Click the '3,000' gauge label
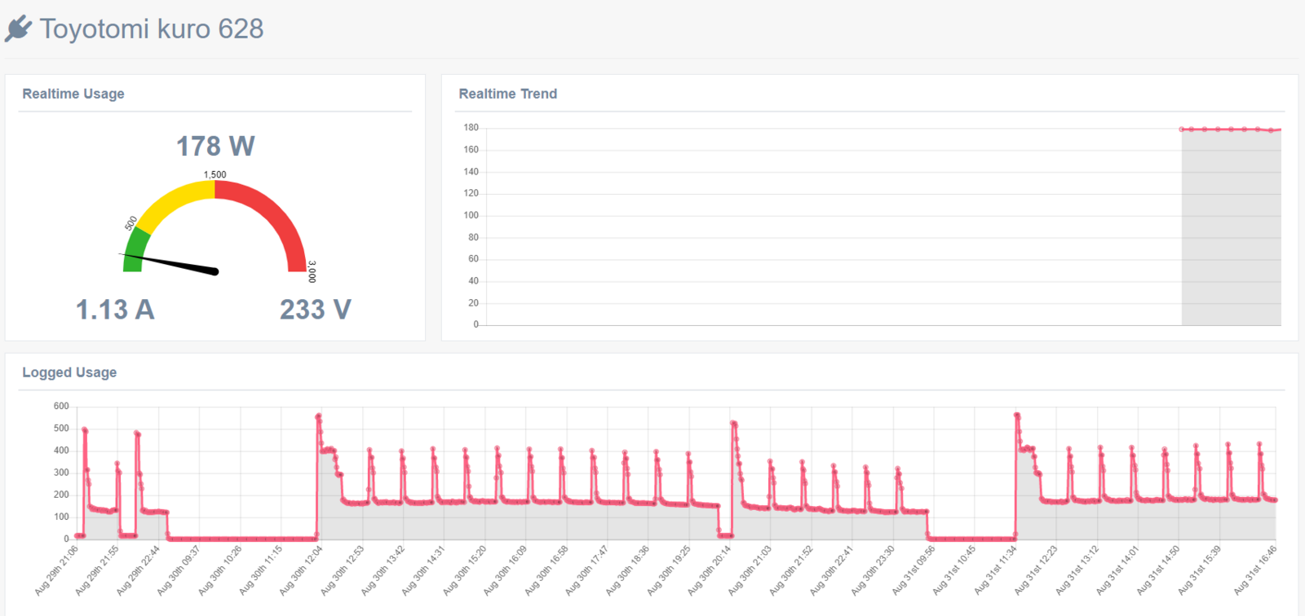1305x616 pixels. (312, 271)
